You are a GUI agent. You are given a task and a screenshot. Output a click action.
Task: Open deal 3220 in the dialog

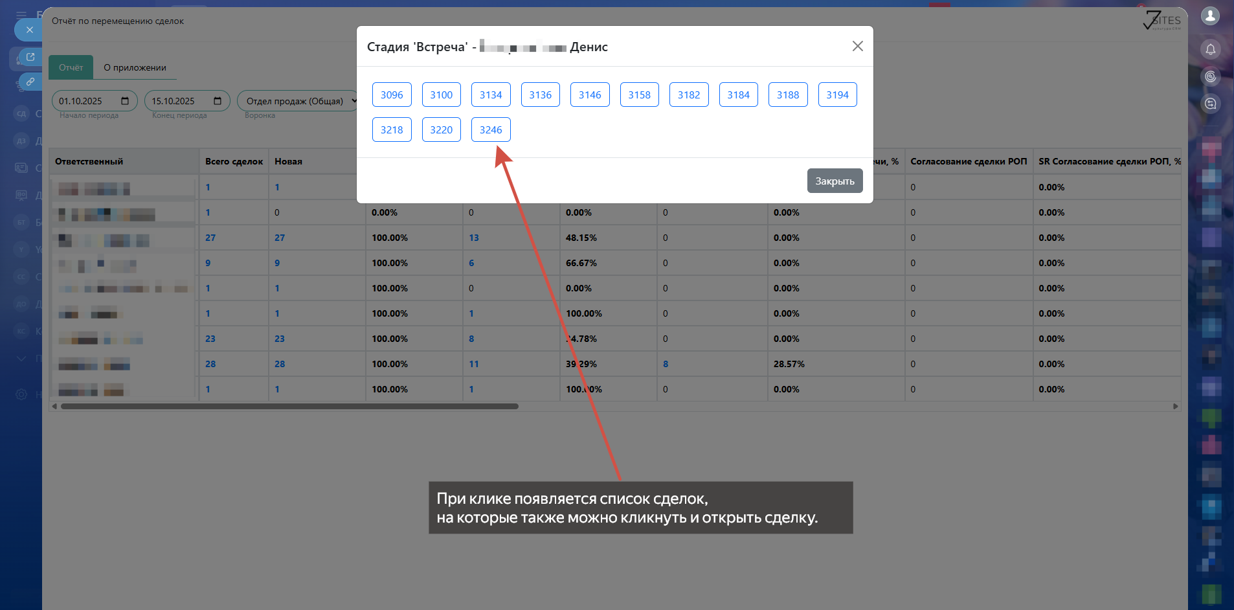click(442, 130)
